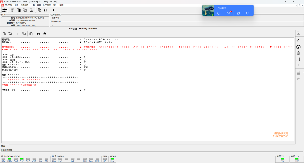
Task: Click the DMA RQ indicator
Action: 105,160
